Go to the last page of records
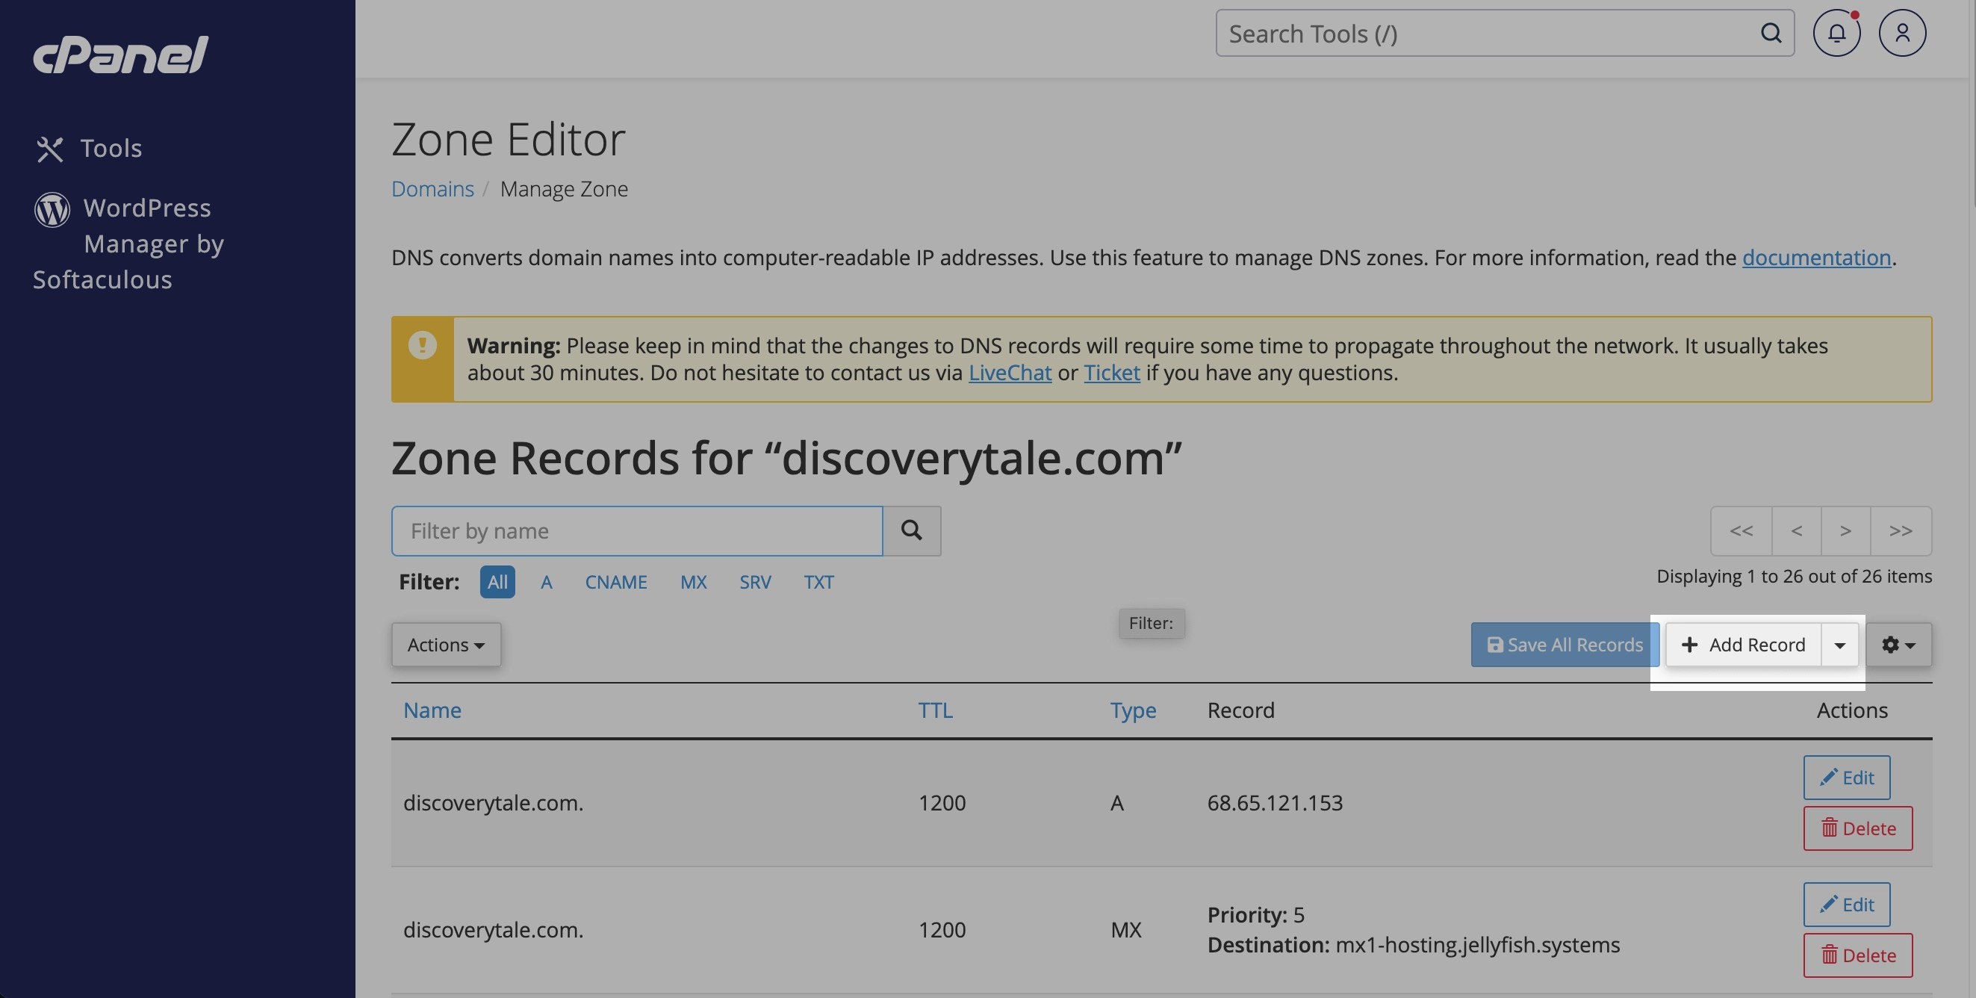The width and height of the screenshot is (1976, 998). click(1900, 531)
